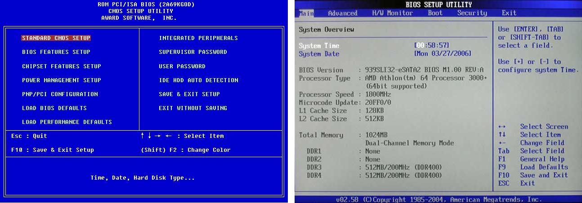The image size is (582, 203).
Task: Click 'Esc : Quit' hint in Award BIOS
Action: [x=29, y=136]
